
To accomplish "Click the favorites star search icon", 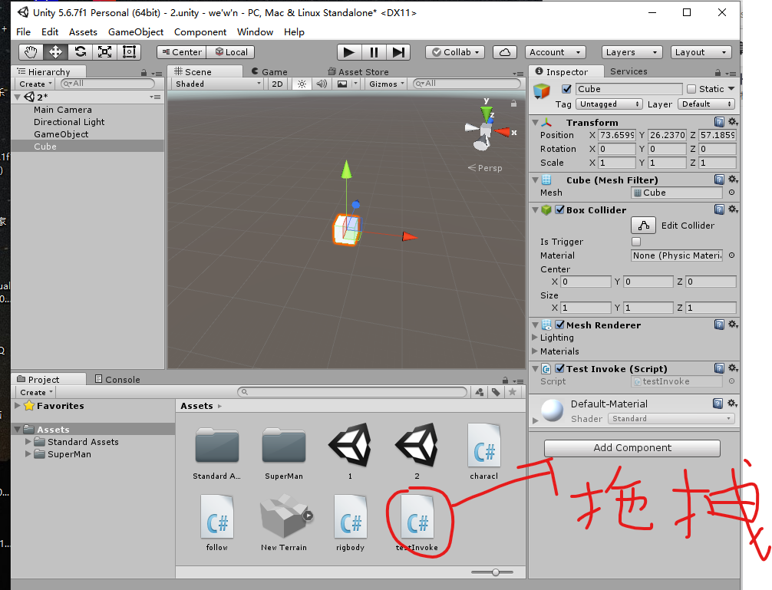I will pyautogui.click(x=513, y=392).
